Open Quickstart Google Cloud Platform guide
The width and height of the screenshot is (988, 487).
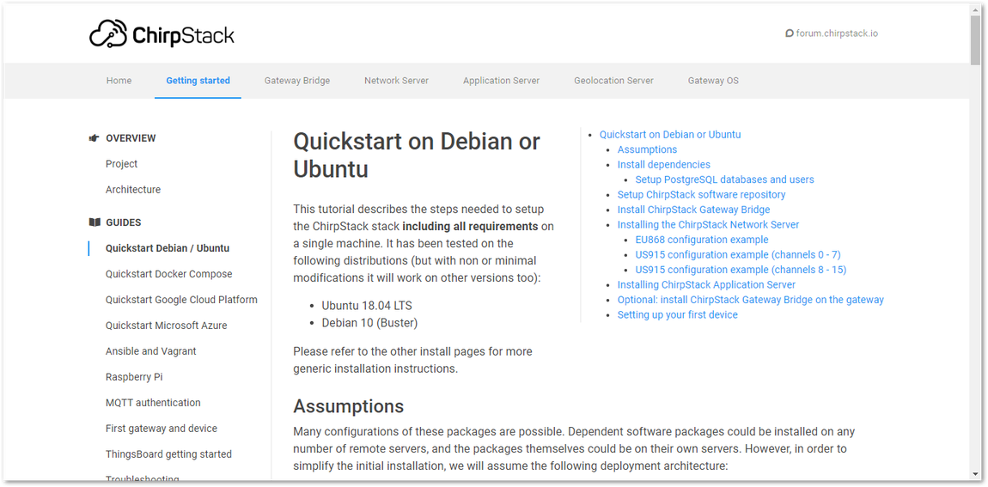click(x=181, y=300)
